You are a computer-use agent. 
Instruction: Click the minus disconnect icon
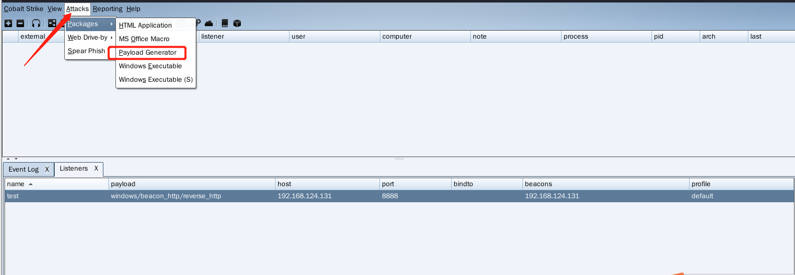21,23
